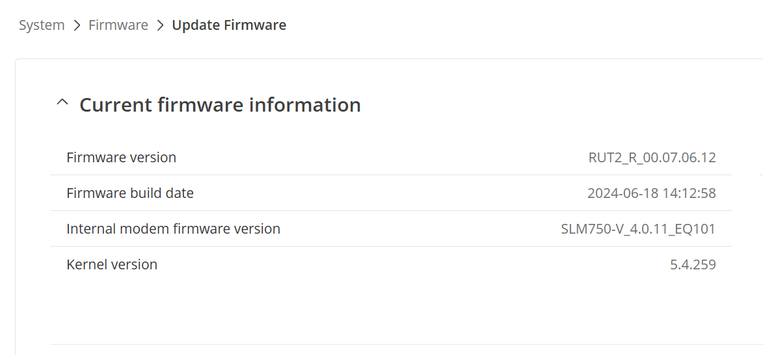Go to System in the breadcrumb

coord(42,25)
